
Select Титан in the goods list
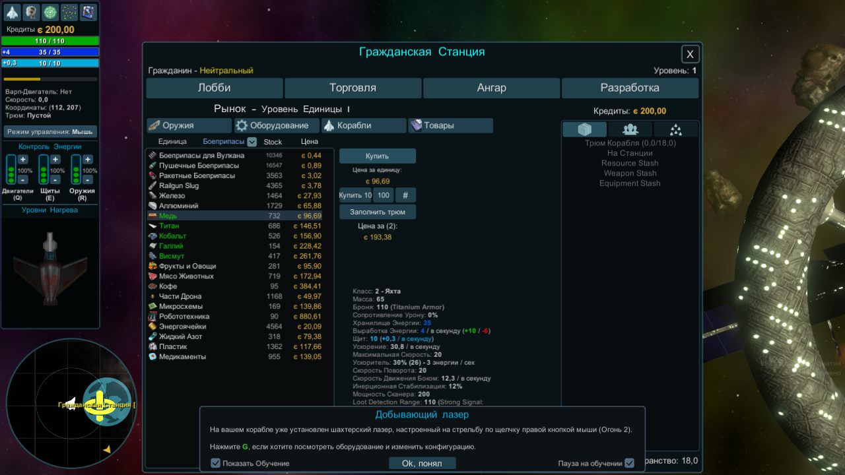169,226
